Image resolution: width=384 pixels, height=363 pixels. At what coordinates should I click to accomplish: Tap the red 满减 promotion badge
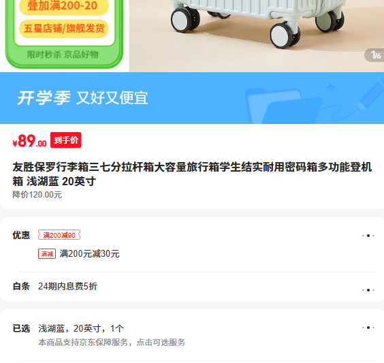click(47, 254)
